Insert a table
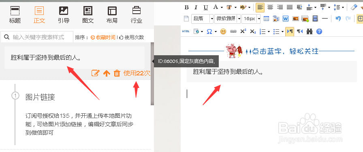363x152 pixels. pyautogui.click(x=267, y=19)
